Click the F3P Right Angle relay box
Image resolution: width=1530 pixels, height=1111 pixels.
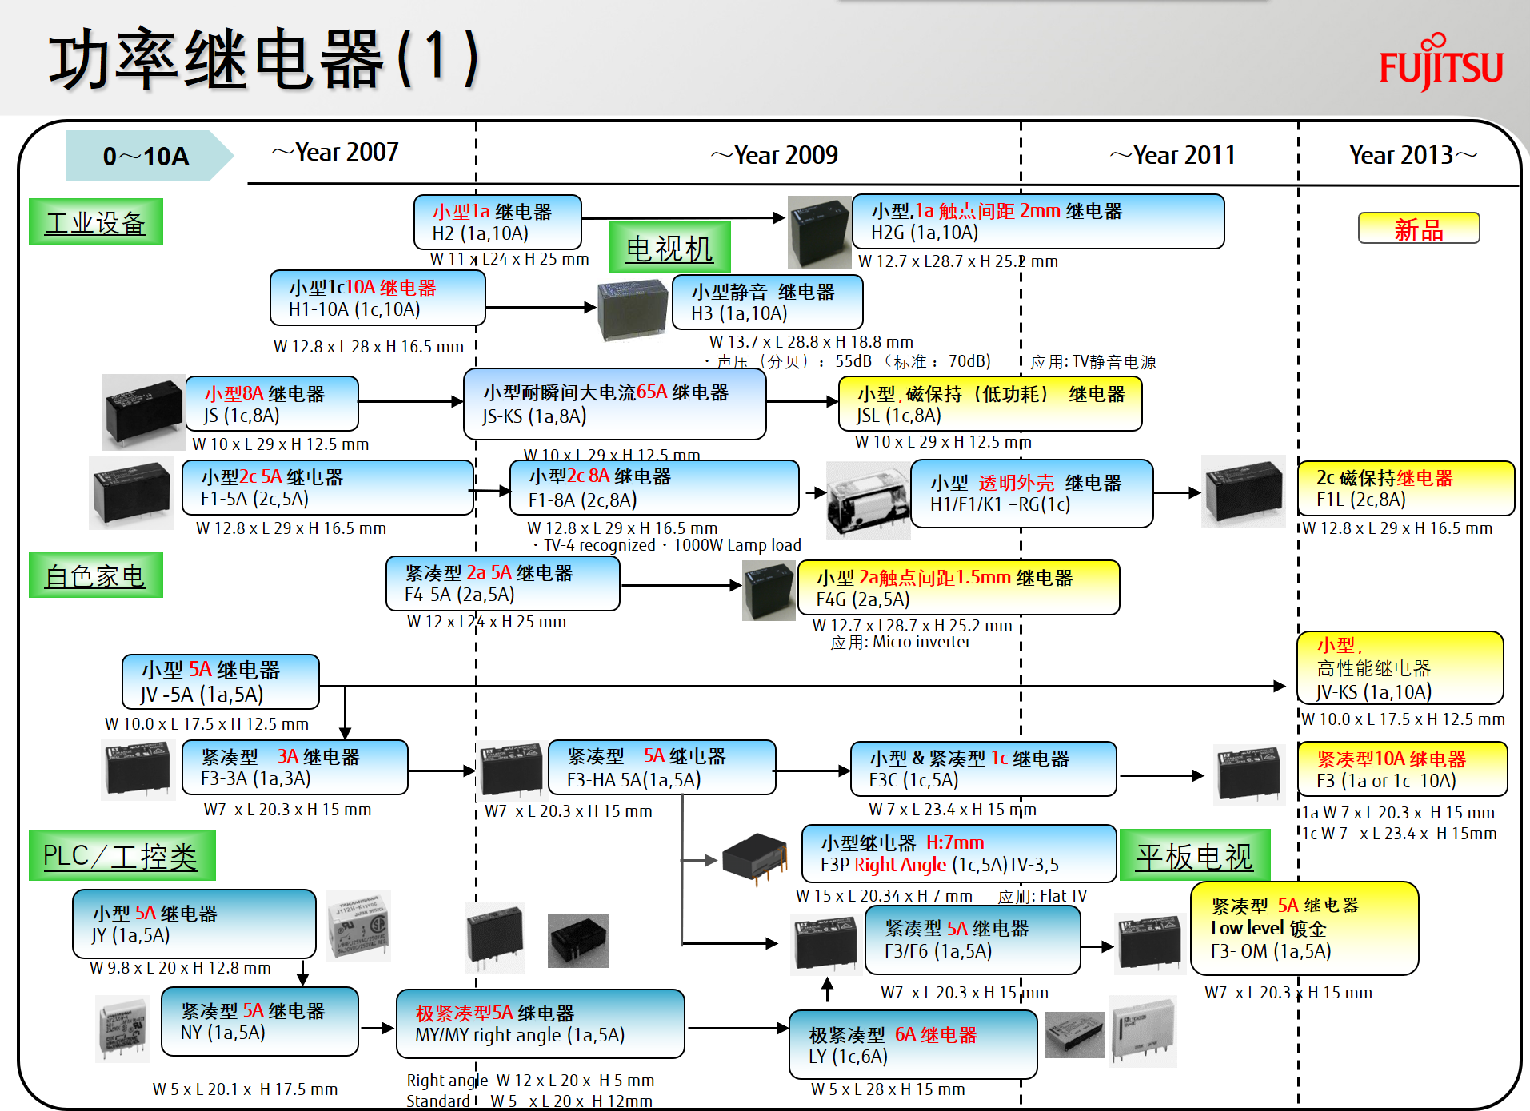click(958, 854)
